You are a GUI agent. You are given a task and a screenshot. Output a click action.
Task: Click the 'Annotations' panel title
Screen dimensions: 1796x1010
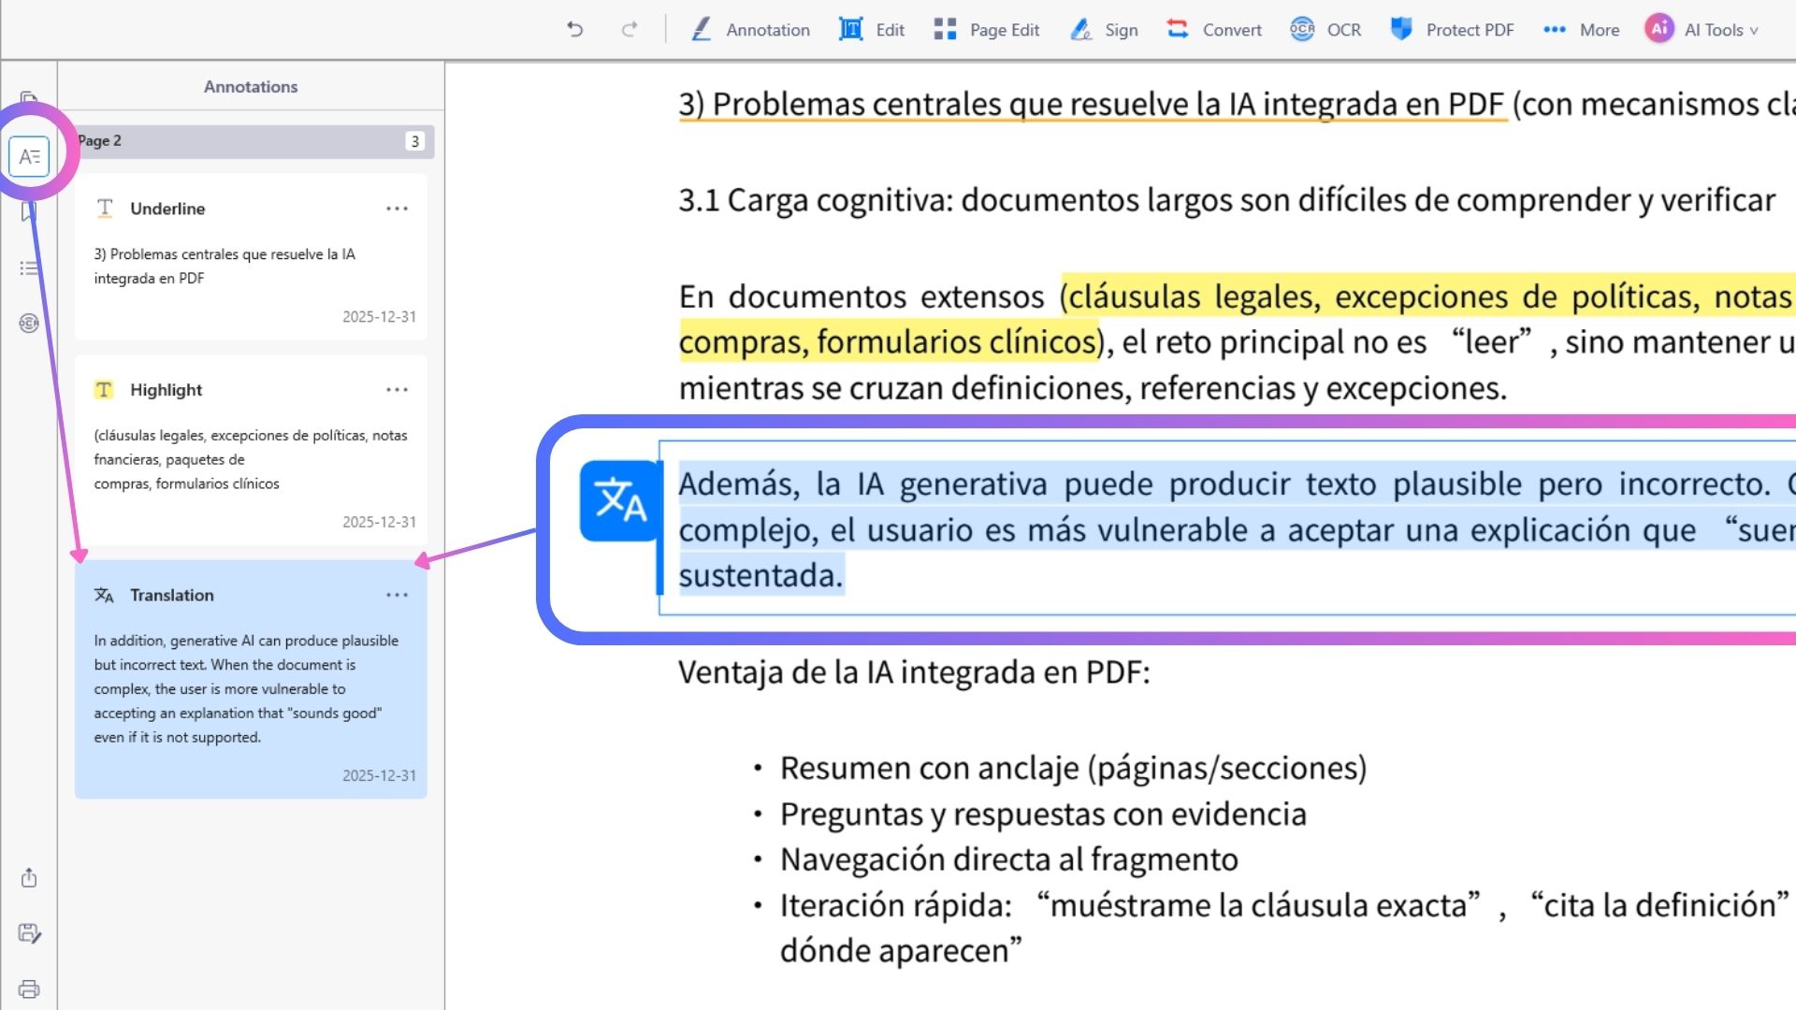pos(251,86)
